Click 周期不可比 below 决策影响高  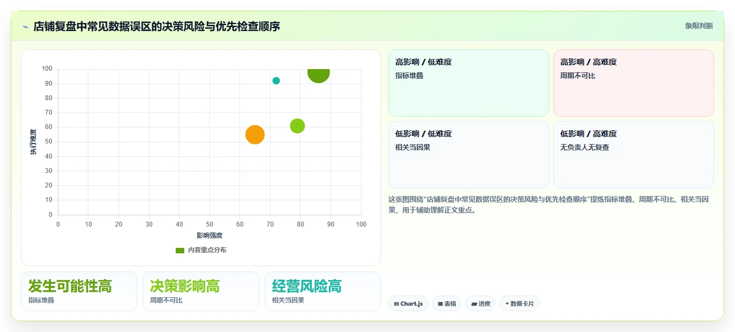(x=166, y=300)
